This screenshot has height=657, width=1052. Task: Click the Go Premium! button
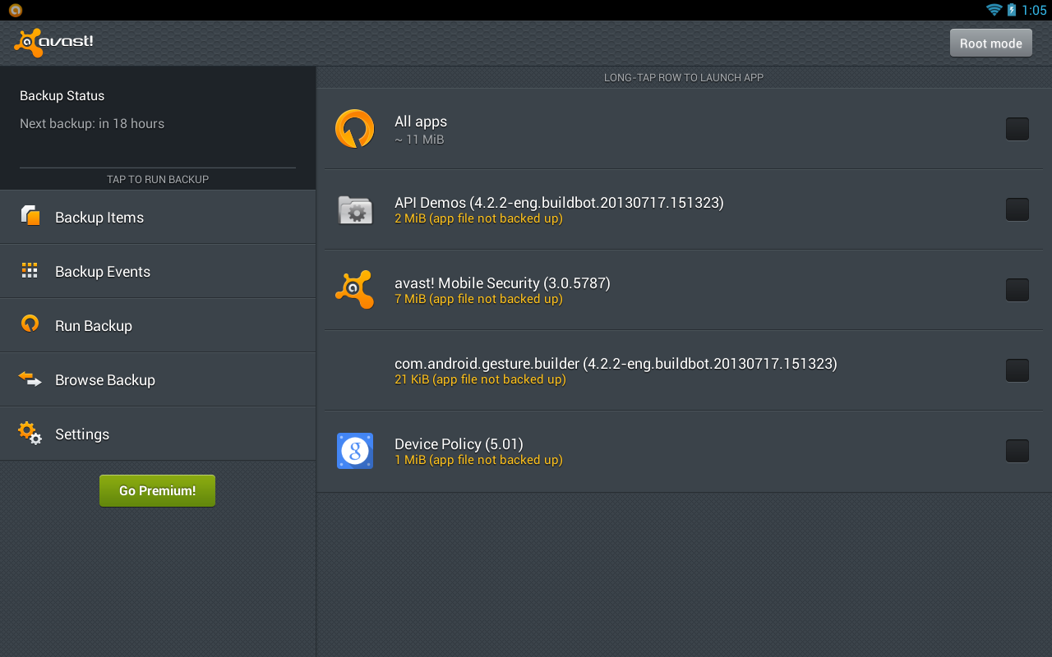[x=157, y=490]
